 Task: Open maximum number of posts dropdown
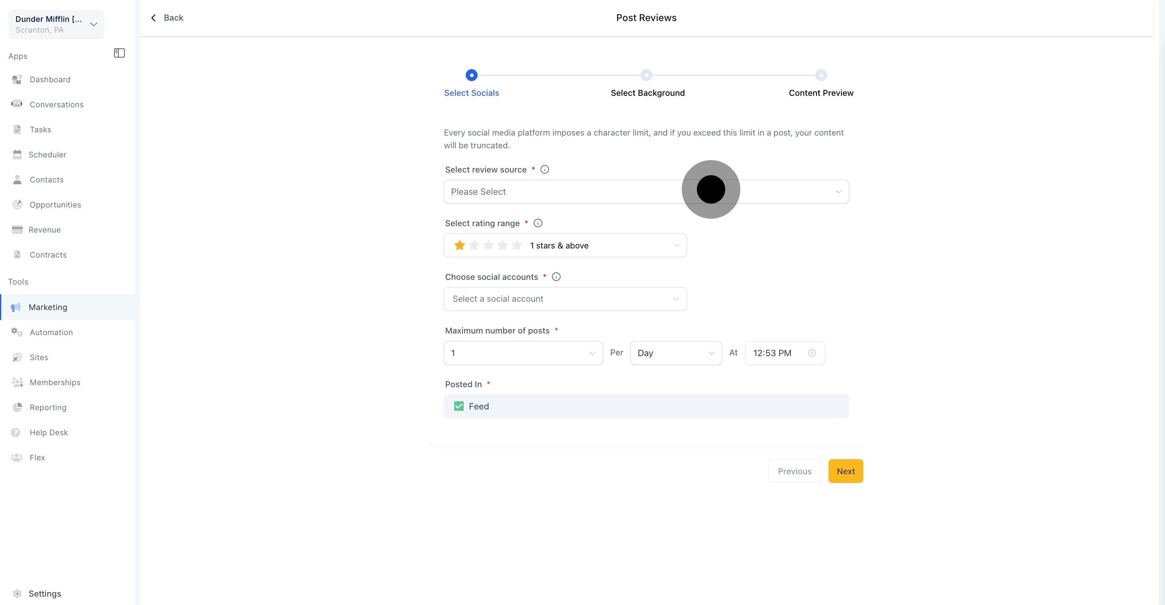(x=523, y=353)
